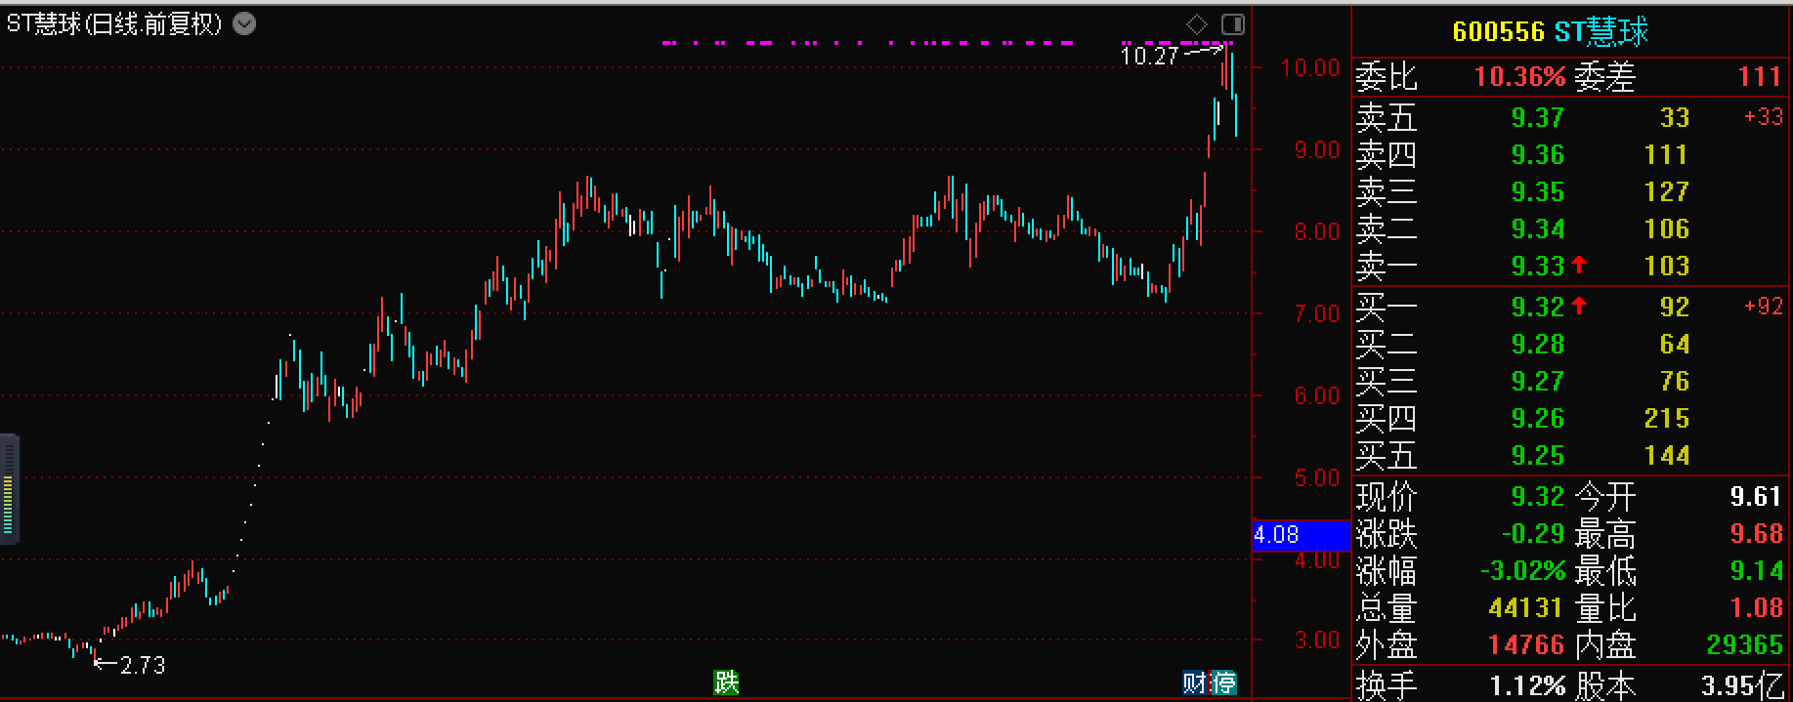The width and height of the screenshot is (1793, 702).
Task: Select the 买三 bid price 9.27
Action: [x=1537, y=381]
